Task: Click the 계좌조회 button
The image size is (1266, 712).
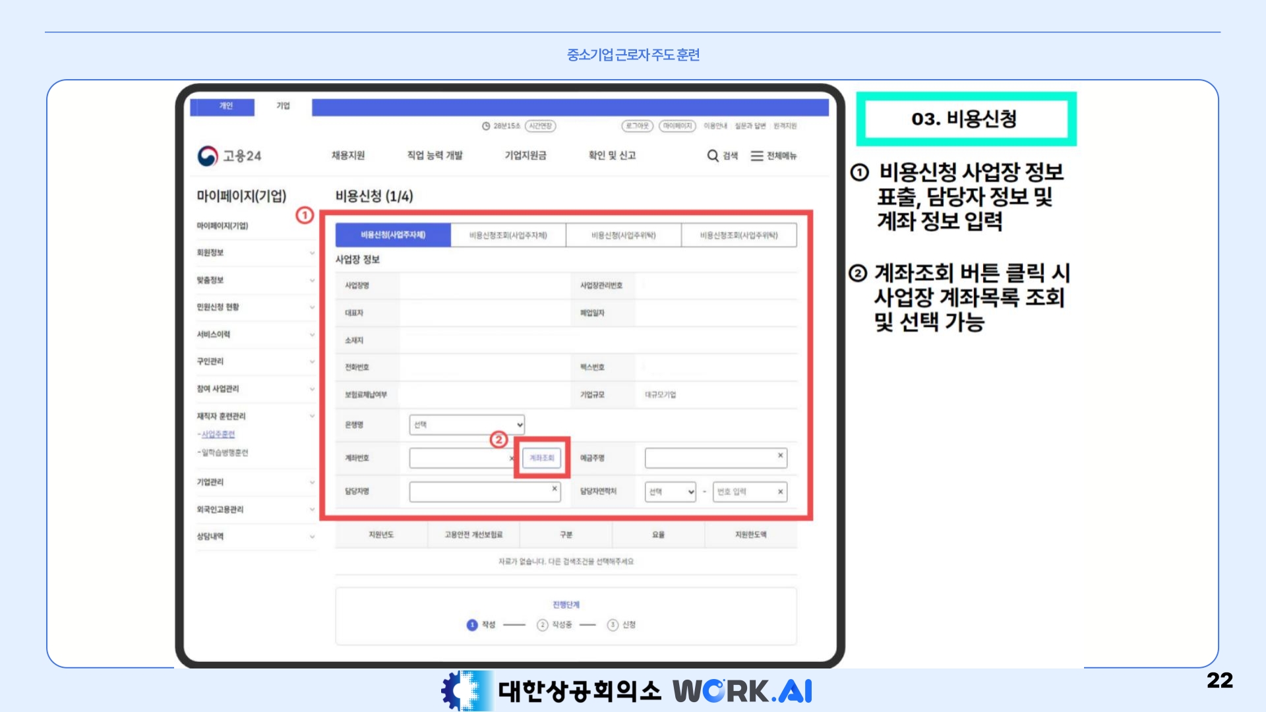Action: [541, 458]
